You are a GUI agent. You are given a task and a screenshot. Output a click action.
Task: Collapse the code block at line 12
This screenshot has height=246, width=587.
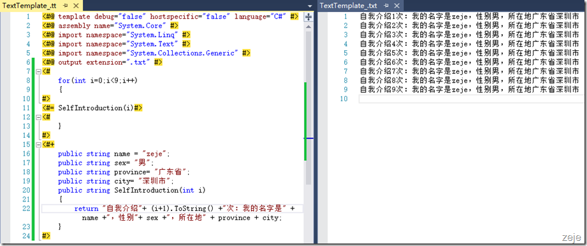click(38, 117)
